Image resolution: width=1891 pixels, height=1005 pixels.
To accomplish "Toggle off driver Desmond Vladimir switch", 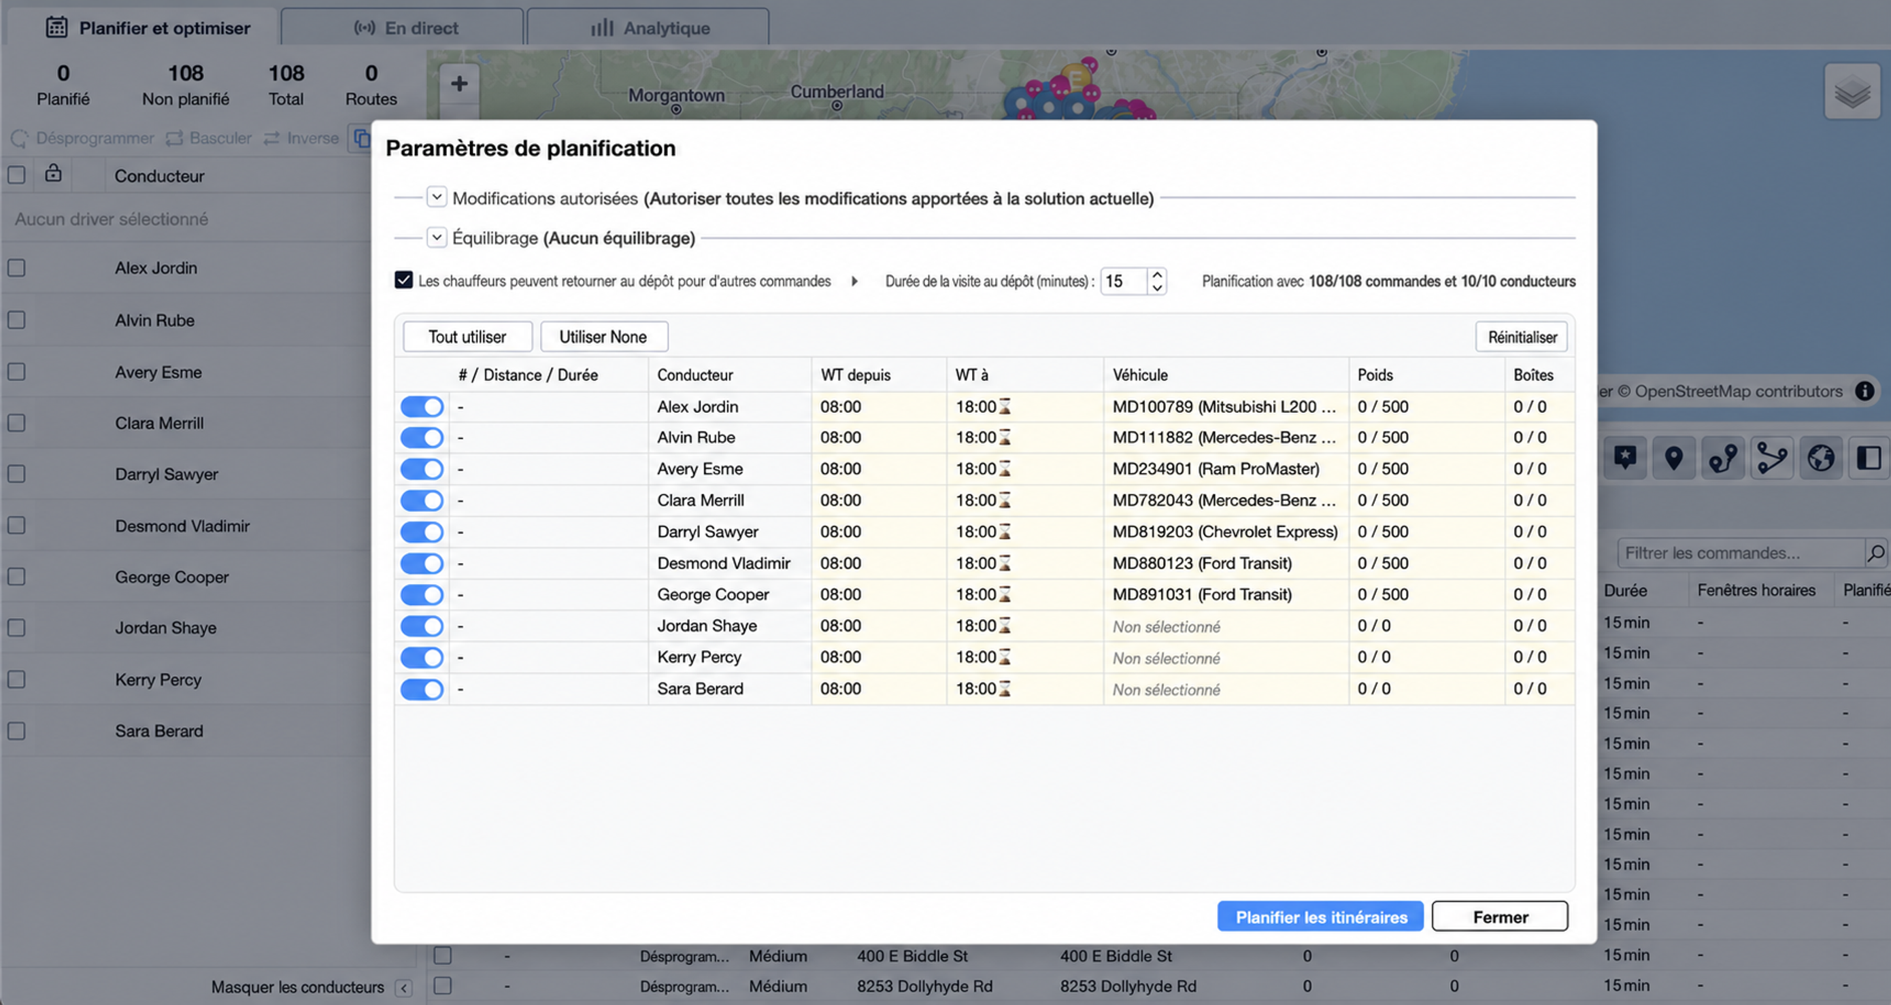I will tap(421, 564).
